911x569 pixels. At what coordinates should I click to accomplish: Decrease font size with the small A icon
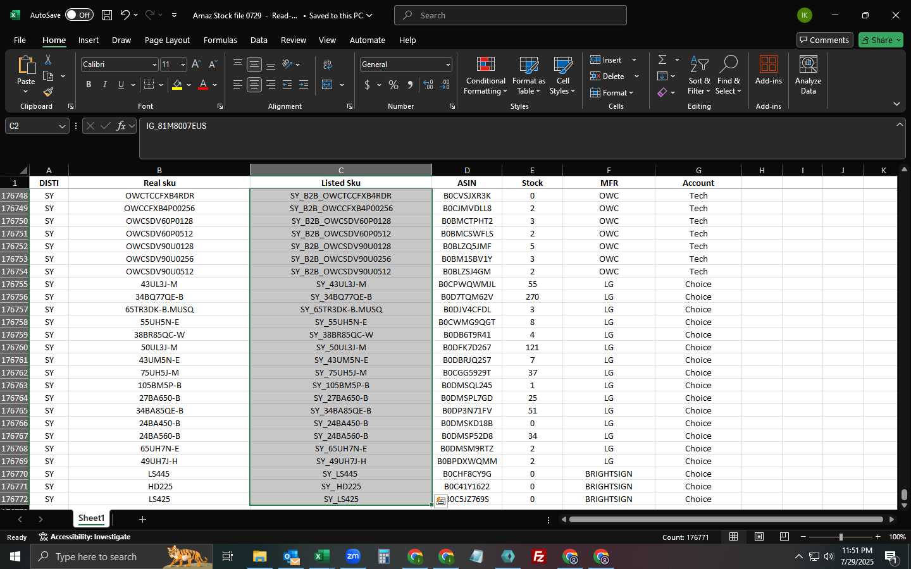point(213,64)
